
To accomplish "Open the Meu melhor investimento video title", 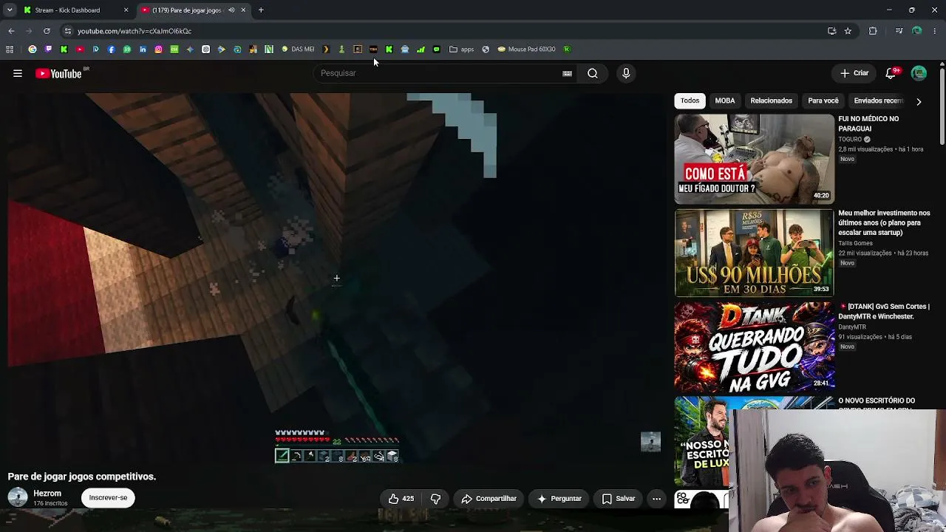I will click(x=884, y=222).
